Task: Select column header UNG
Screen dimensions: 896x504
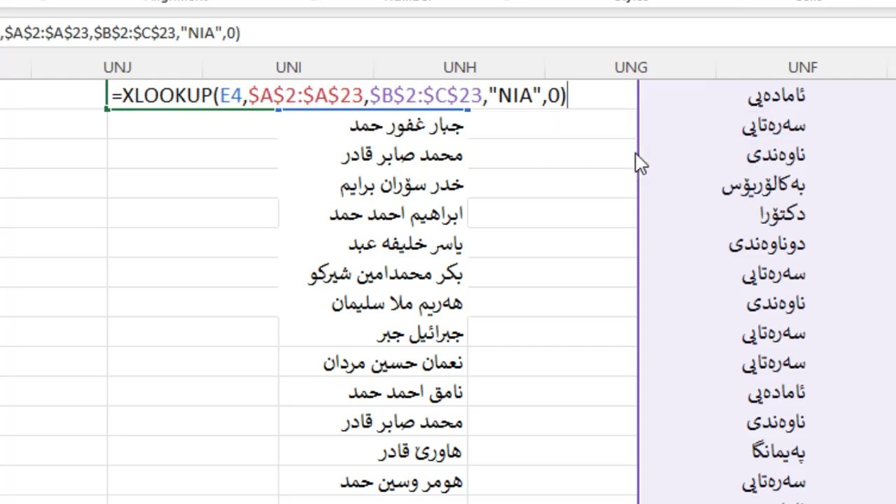Action: 631,67
